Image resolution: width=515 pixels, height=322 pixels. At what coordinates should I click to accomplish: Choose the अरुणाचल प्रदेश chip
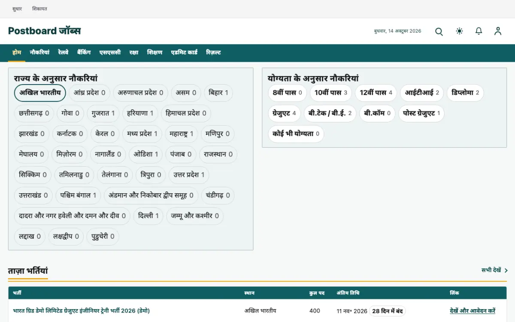pos(141,93)
